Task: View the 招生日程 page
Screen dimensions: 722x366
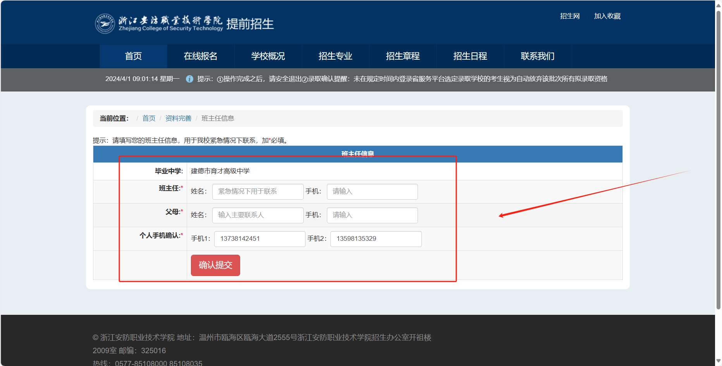Action: (470, 56)
